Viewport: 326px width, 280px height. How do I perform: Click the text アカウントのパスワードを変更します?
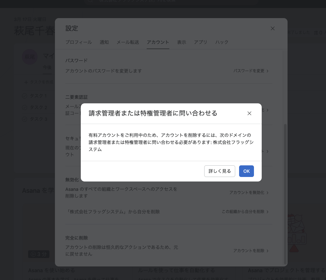[x=103, y=71]
